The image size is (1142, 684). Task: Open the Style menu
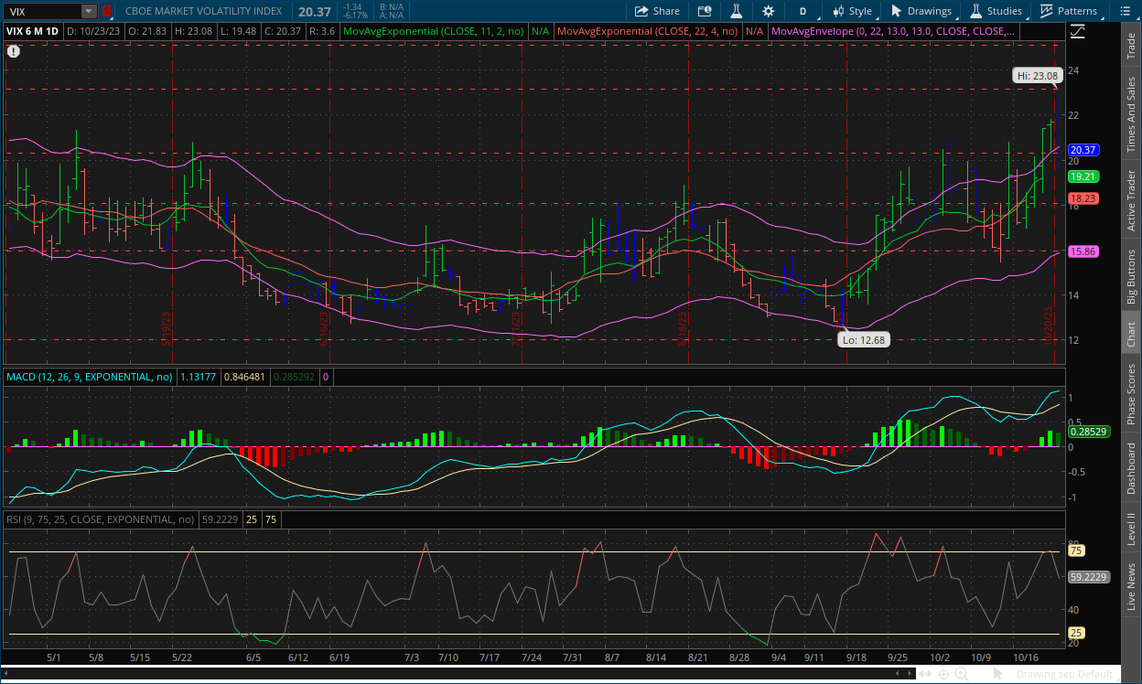click(852, 11)
